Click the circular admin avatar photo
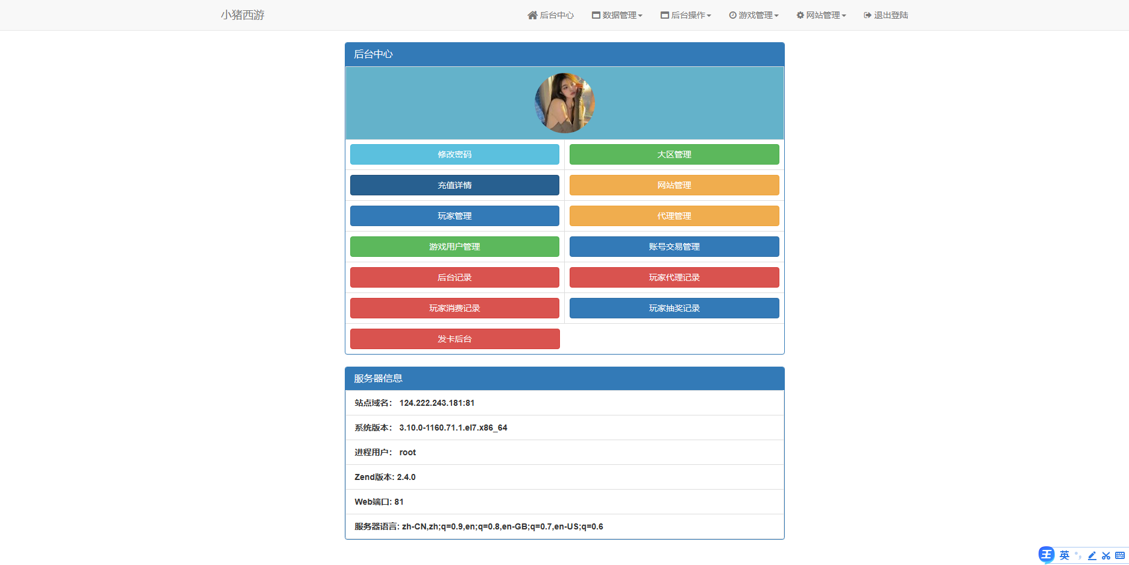The width and height of the screenshot is (1129, 565). click(565, 103)
